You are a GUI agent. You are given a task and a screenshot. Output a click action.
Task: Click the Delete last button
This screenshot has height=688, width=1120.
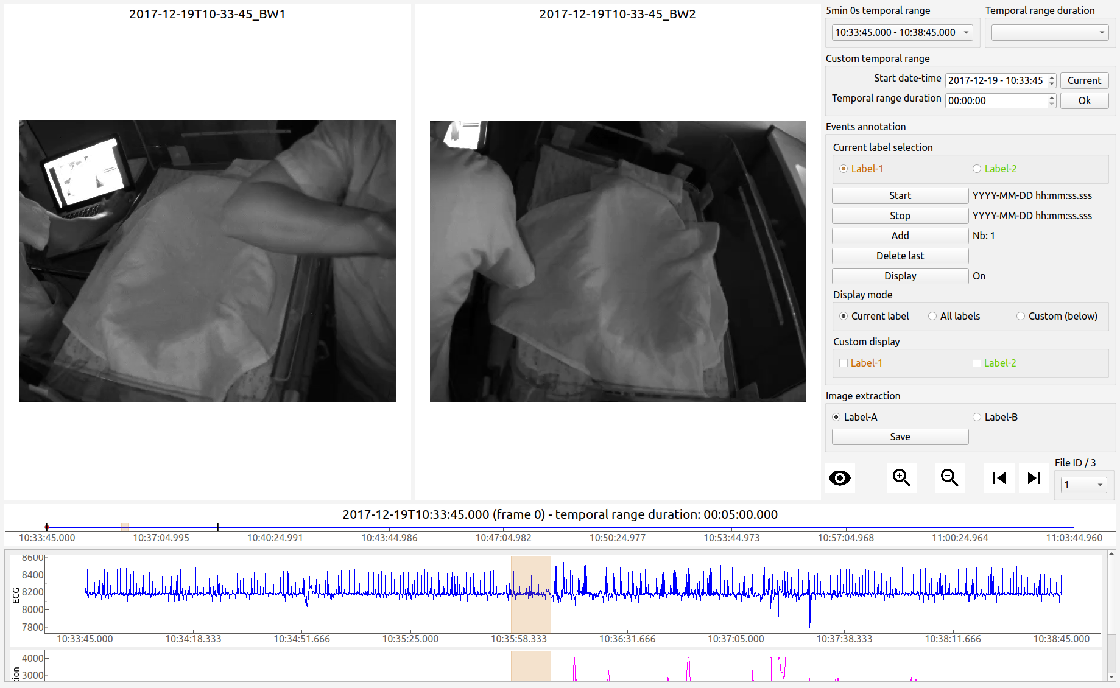(900, 256)
